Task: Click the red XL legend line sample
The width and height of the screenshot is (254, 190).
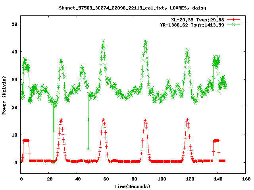Action: pyautogui.click(x=233, y=20)
